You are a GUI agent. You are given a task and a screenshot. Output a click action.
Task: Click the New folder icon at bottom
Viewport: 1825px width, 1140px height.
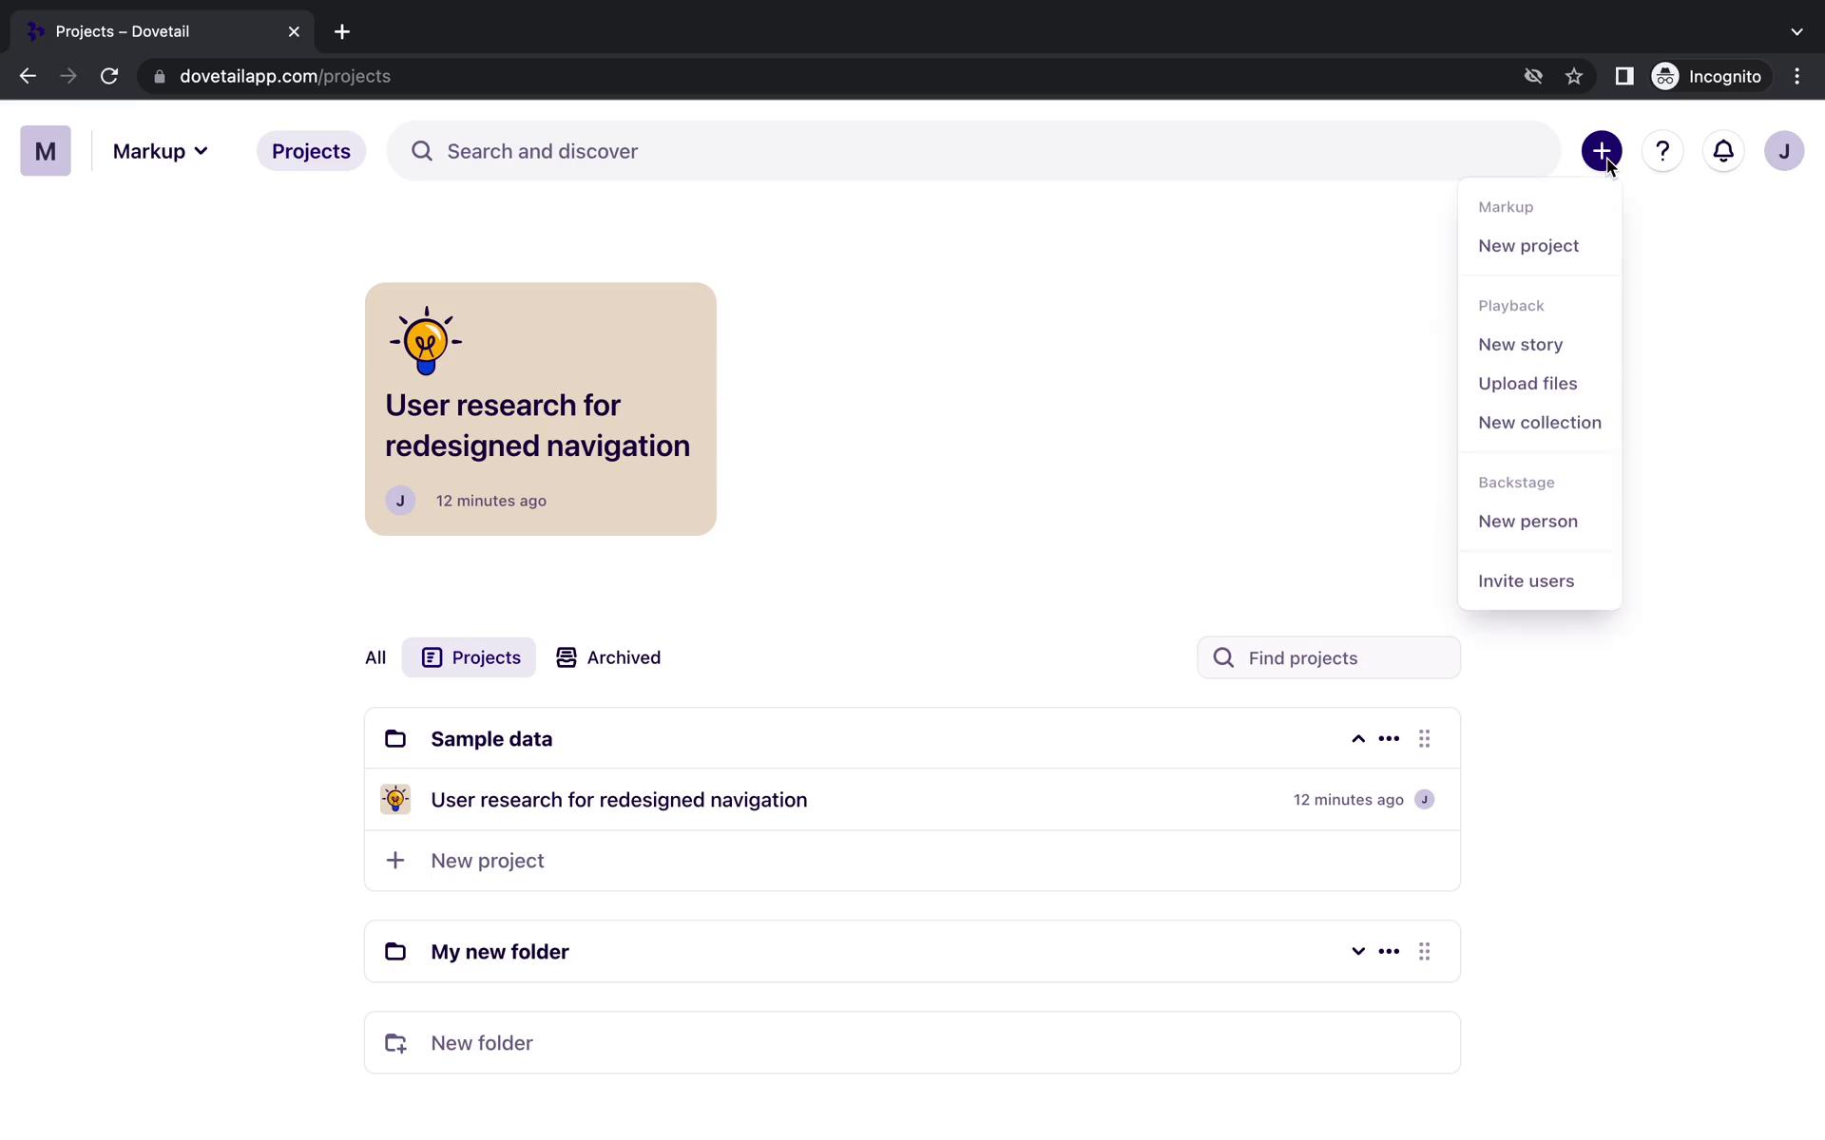point(395,1041)
